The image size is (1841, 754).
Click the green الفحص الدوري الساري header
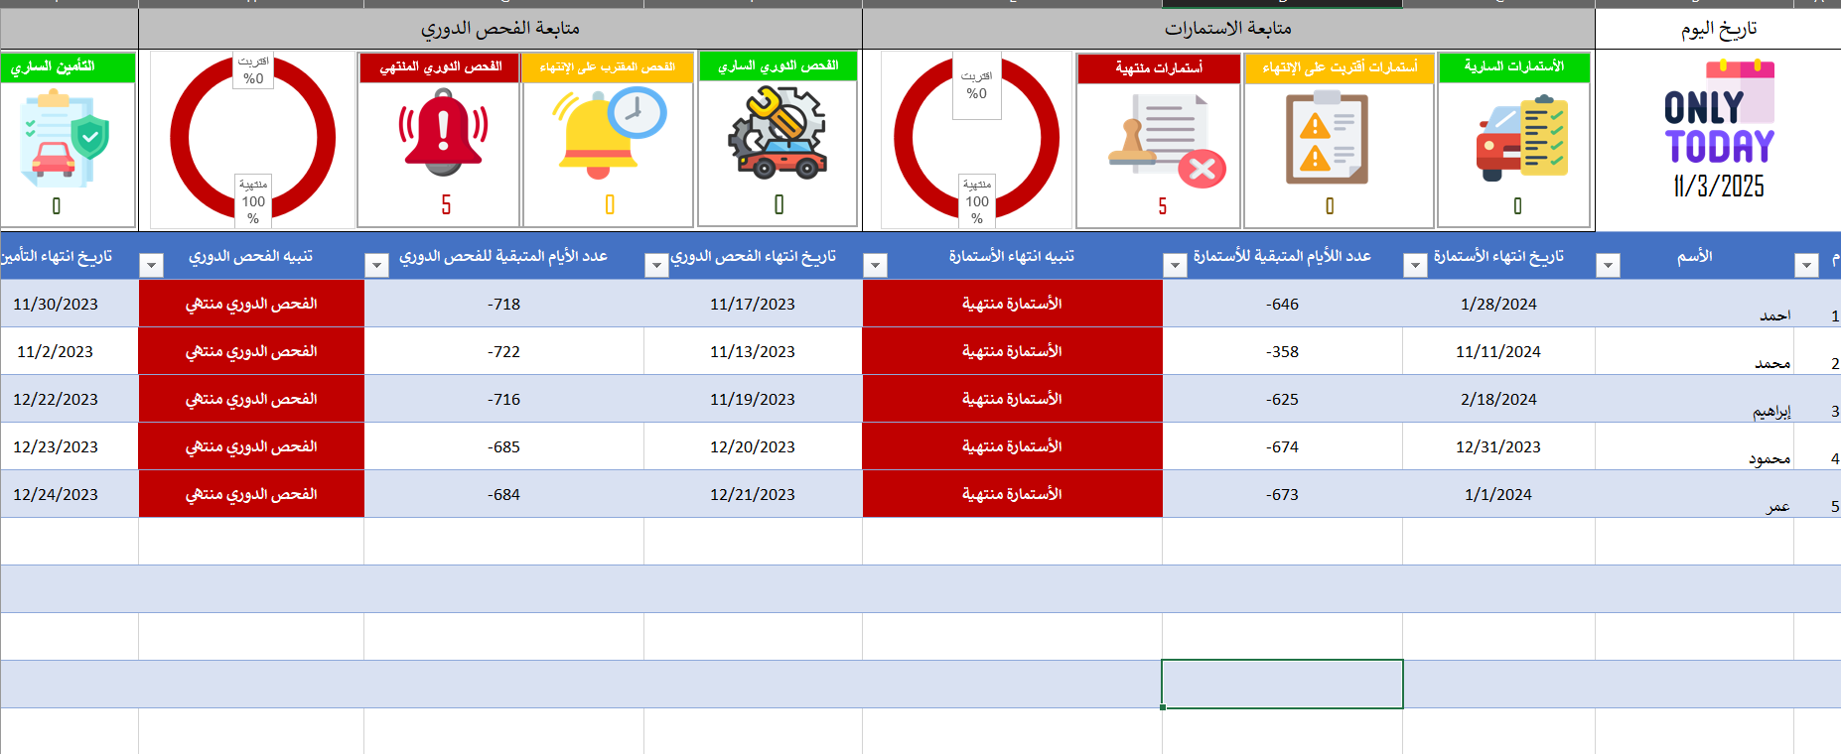pyautogui.click(x=778, y=65)
